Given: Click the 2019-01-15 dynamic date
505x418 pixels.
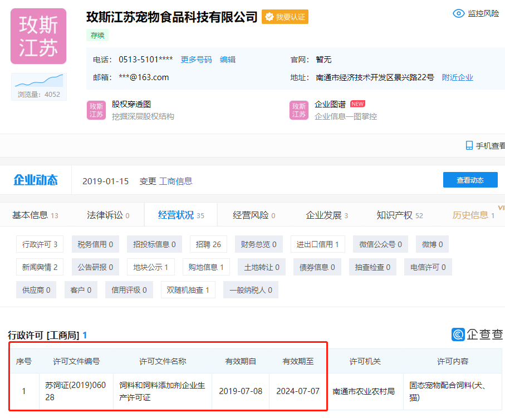Looking at the screenshot, I should coord(105,181).
